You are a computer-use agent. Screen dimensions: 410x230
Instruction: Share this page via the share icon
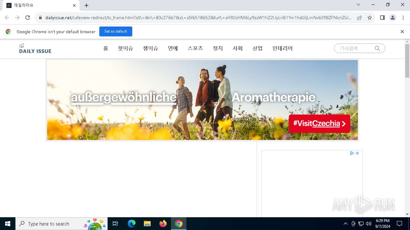359,18
